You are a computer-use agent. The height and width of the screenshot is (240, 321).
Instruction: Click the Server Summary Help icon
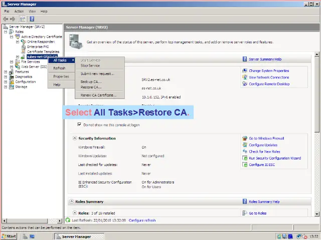(245, 59)
